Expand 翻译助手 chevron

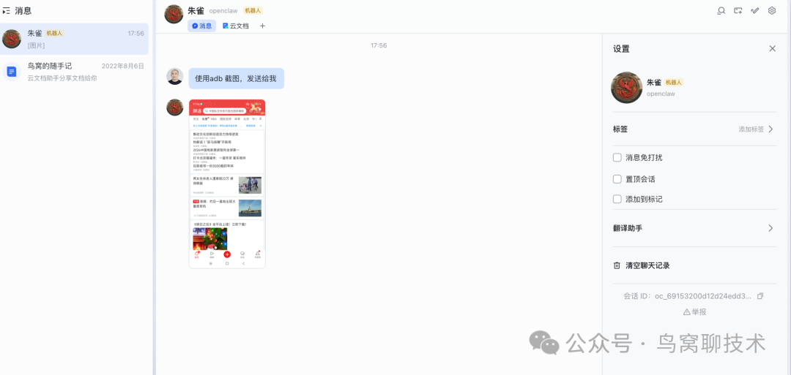[770, 228]
